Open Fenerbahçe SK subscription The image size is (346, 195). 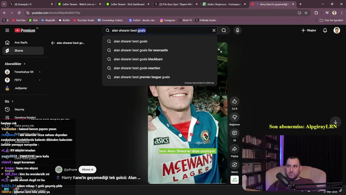23,72
